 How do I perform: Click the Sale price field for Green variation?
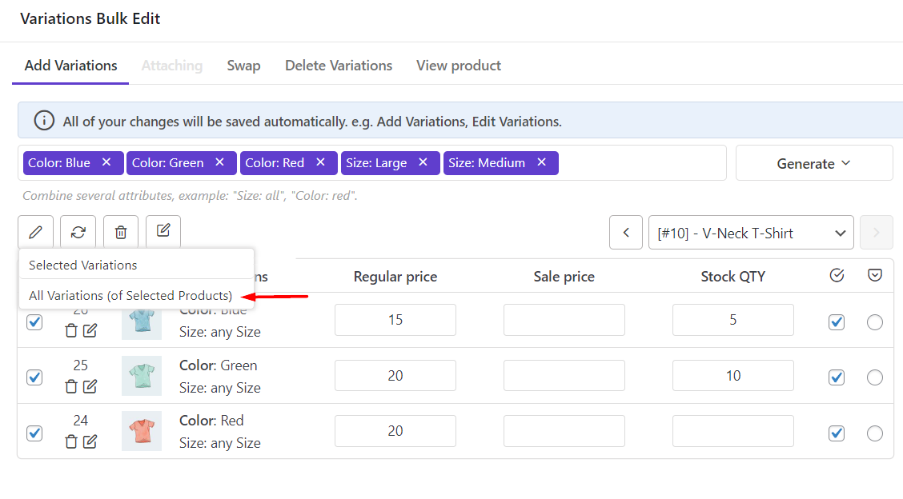pos(564,376)
